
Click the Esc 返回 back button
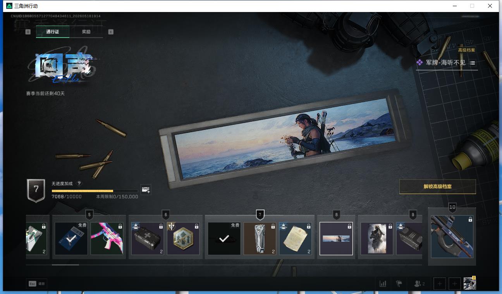pyautogui.click(x=36, y=284)
